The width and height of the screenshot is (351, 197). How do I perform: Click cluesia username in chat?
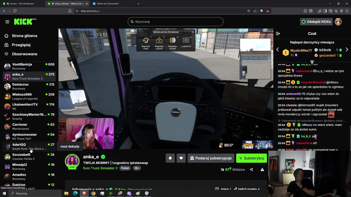point(291,105)
